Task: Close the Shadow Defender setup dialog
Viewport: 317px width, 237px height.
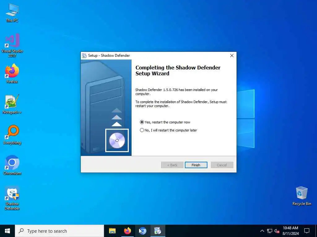Action: 232,56
